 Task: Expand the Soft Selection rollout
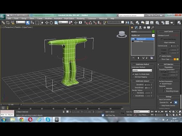click(x=168, y=64)
